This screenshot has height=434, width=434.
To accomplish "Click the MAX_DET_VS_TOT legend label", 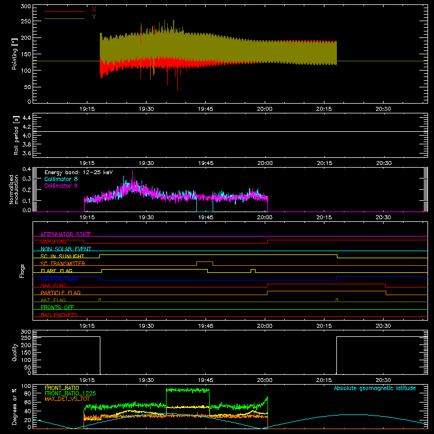I will pos(67,399).
